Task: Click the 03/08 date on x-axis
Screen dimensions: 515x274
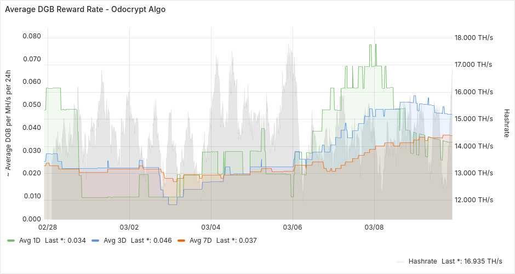Action: coord(374,227)
